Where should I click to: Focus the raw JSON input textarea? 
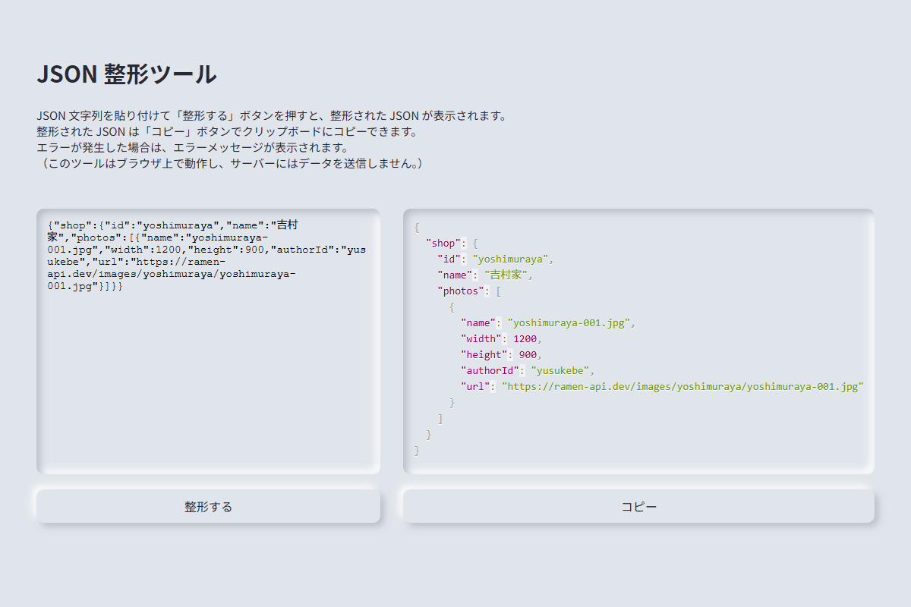click(208, 341)
